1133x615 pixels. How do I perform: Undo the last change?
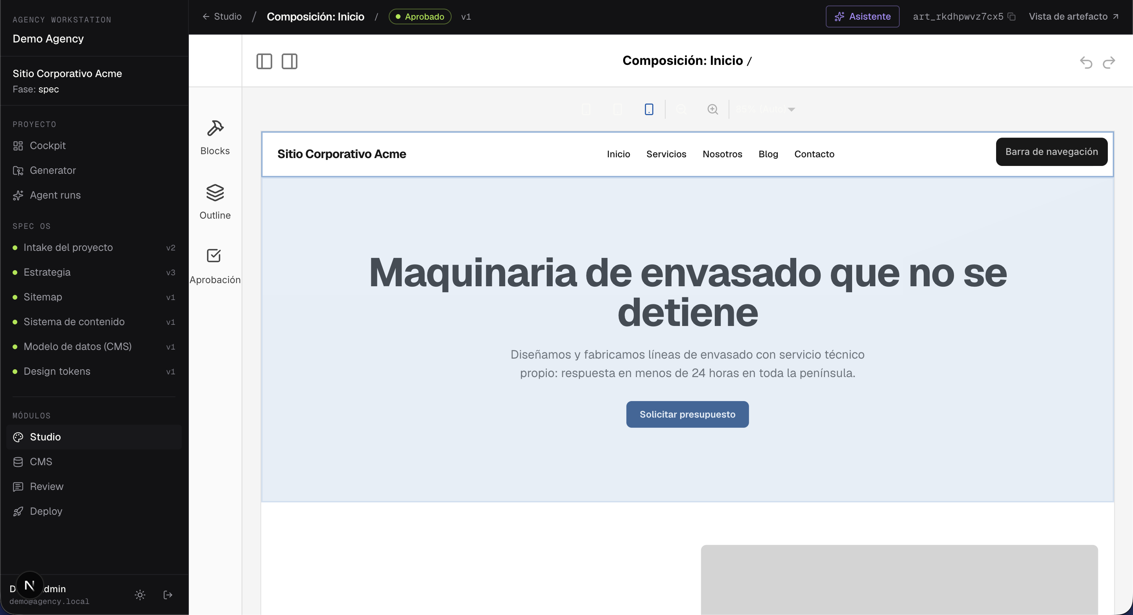click(x=1086, y=63)
